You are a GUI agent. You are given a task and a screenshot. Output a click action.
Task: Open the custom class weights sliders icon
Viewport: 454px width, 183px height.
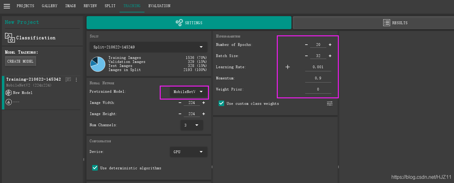pos(330,103)
